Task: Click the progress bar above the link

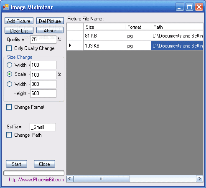Action: pyautogui.click(x=34, y=173)
